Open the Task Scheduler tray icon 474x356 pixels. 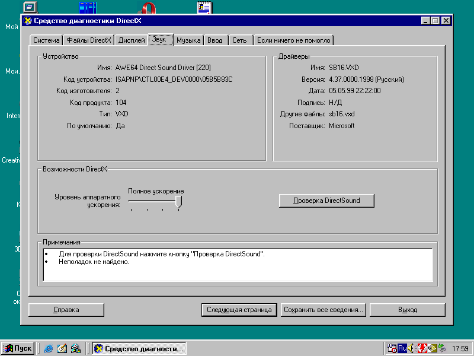click(392, 348)
